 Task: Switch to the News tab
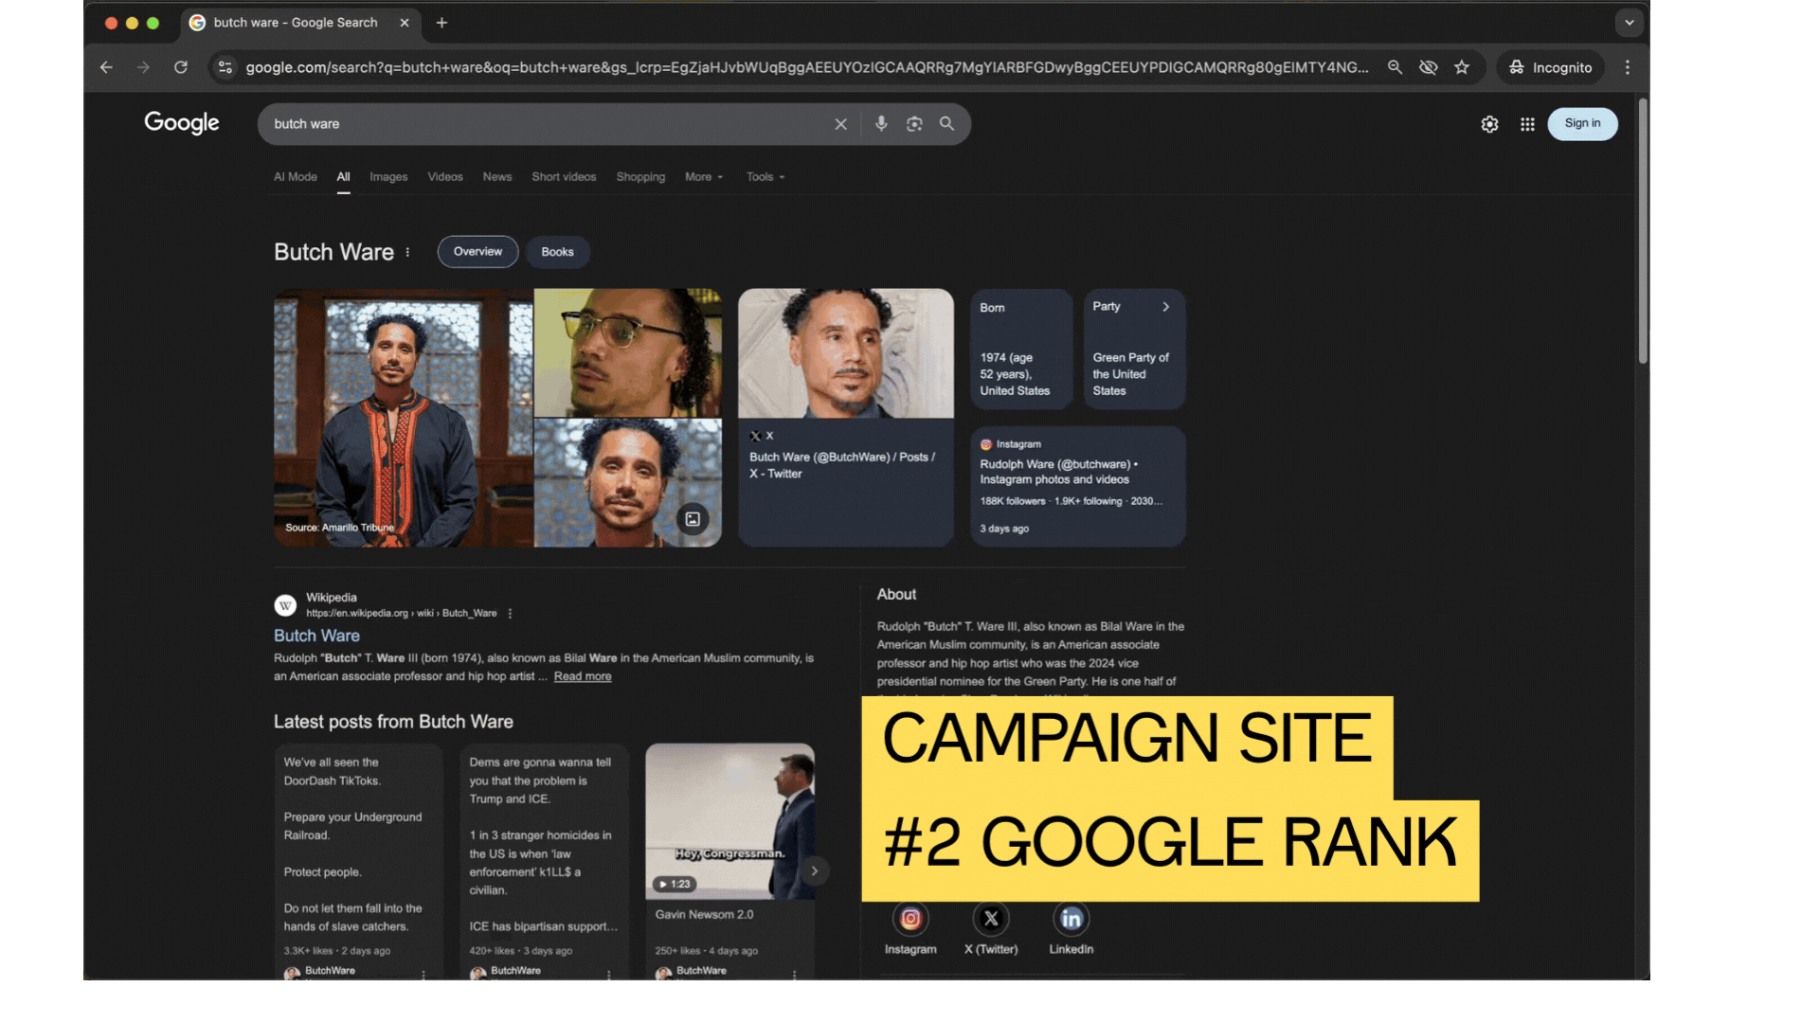(x=496, y=177)
